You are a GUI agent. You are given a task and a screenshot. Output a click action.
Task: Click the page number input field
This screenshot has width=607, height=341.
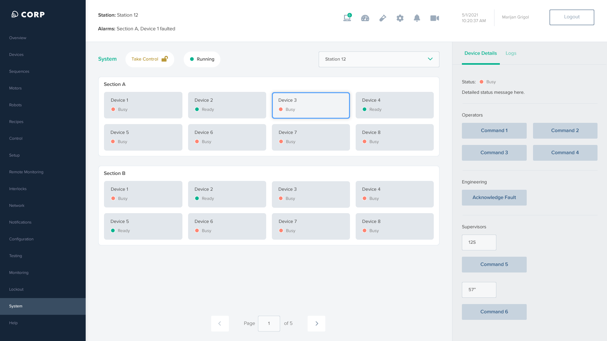pyautogui.click(x=269, y=323)
